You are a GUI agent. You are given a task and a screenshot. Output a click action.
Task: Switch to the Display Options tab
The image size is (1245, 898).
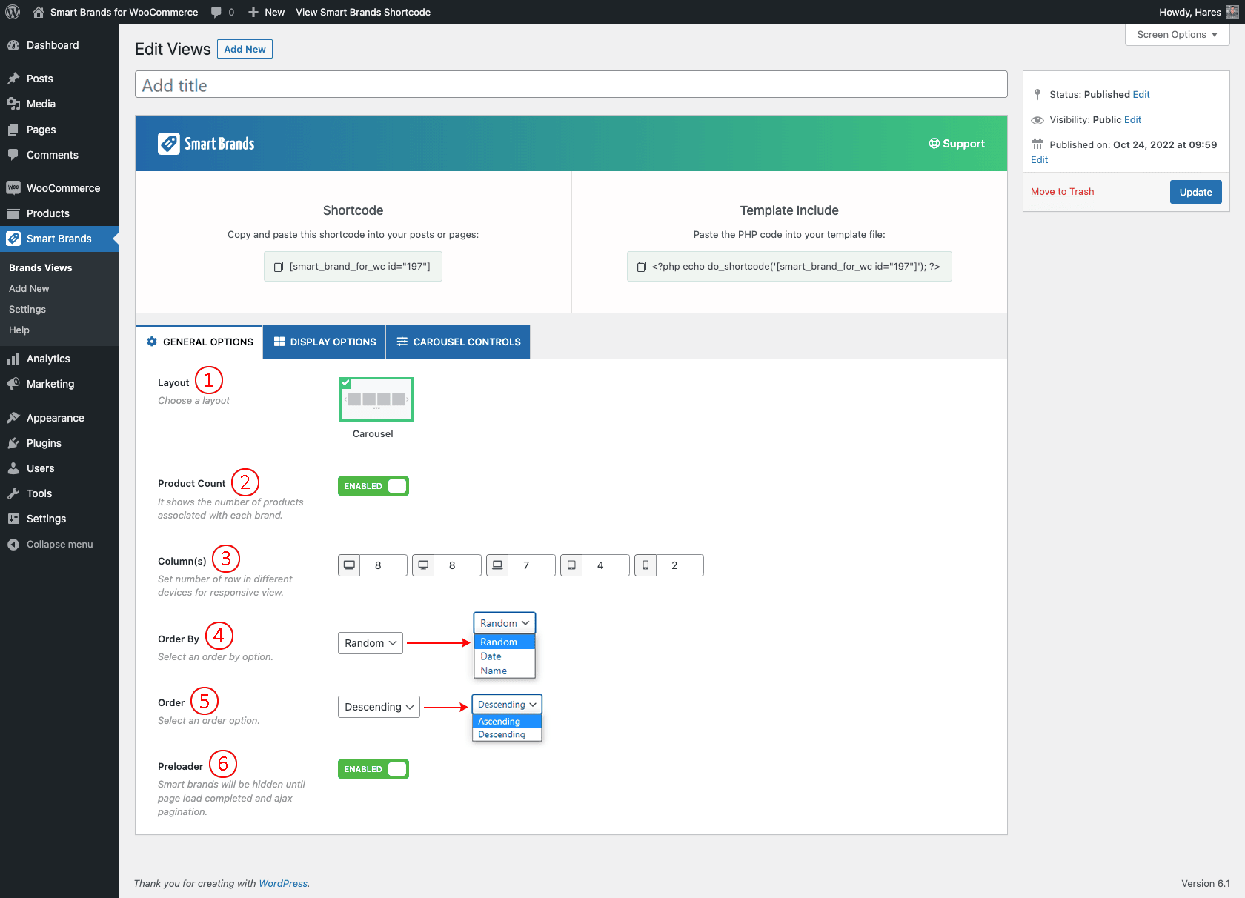click(x=325, y=342)
